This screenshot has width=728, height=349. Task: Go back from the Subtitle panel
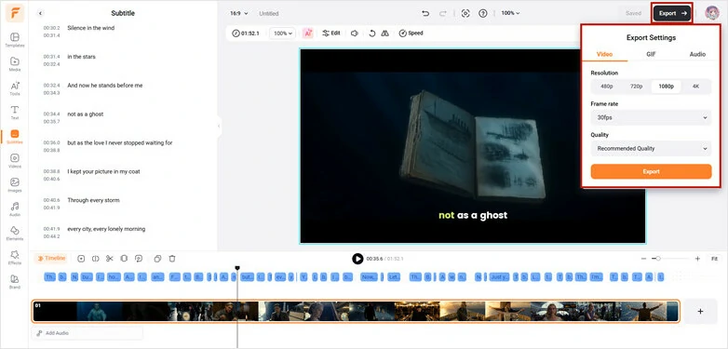point(40,13)
